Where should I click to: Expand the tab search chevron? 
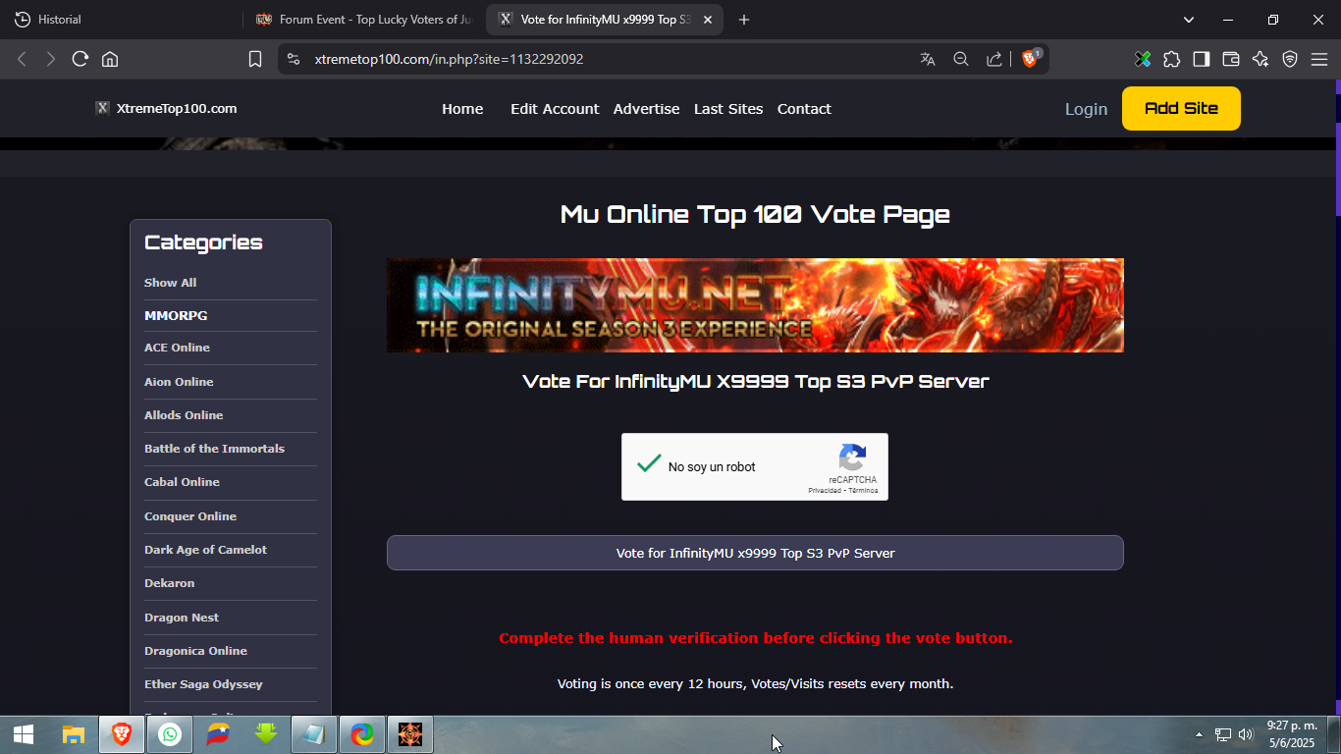coord(1189,20)
